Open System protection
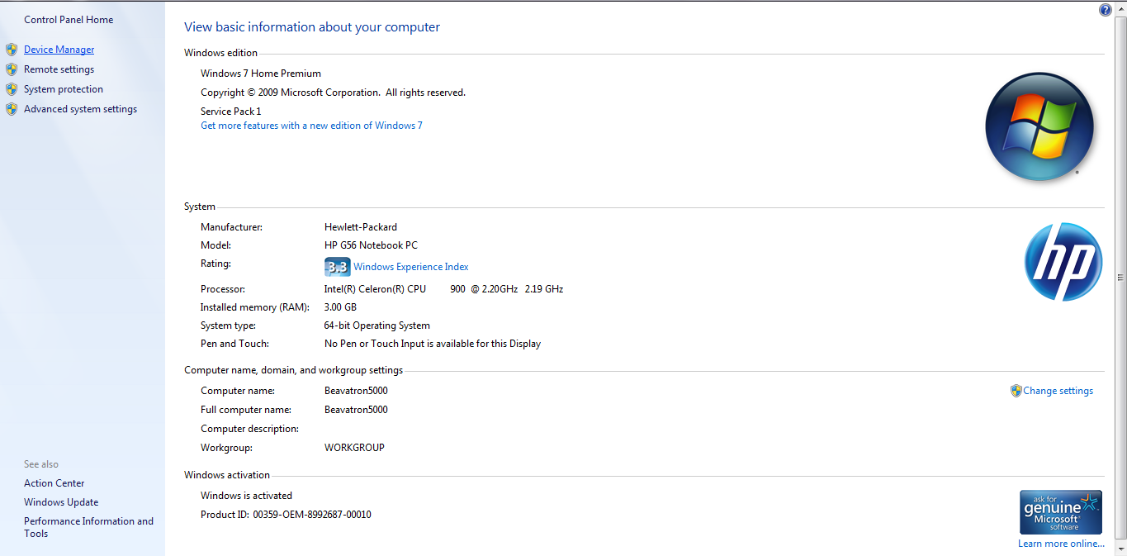Viewport: 1127px width, 556px height. pyautogui.click(x=64, y=89)
